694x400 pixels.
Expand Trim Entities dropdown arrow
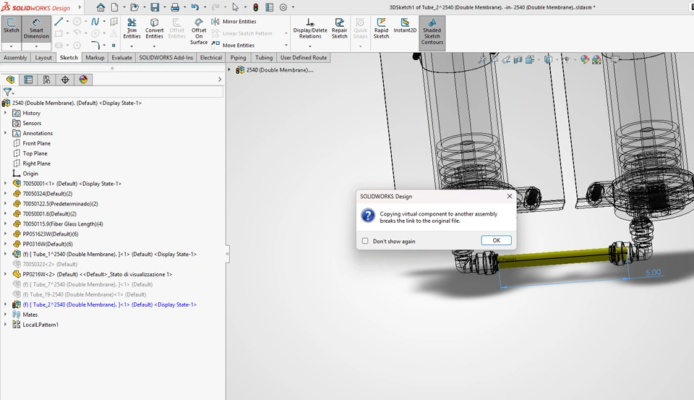132,46
